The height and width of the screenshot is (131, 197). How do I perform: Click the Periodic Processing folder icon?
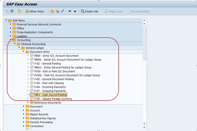pyautogui.click(x=27, y=122)
